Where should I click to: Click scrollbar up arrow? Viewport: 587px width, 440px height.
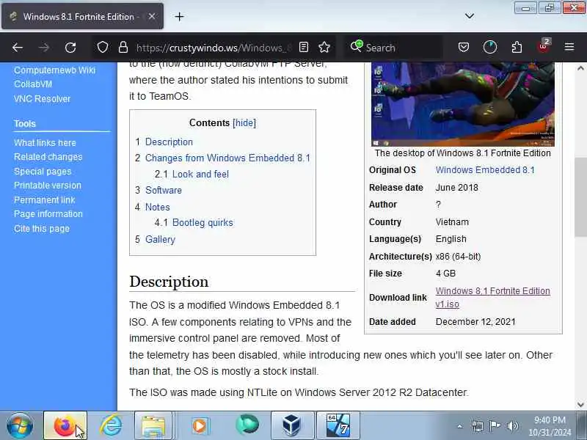point(580,68)
